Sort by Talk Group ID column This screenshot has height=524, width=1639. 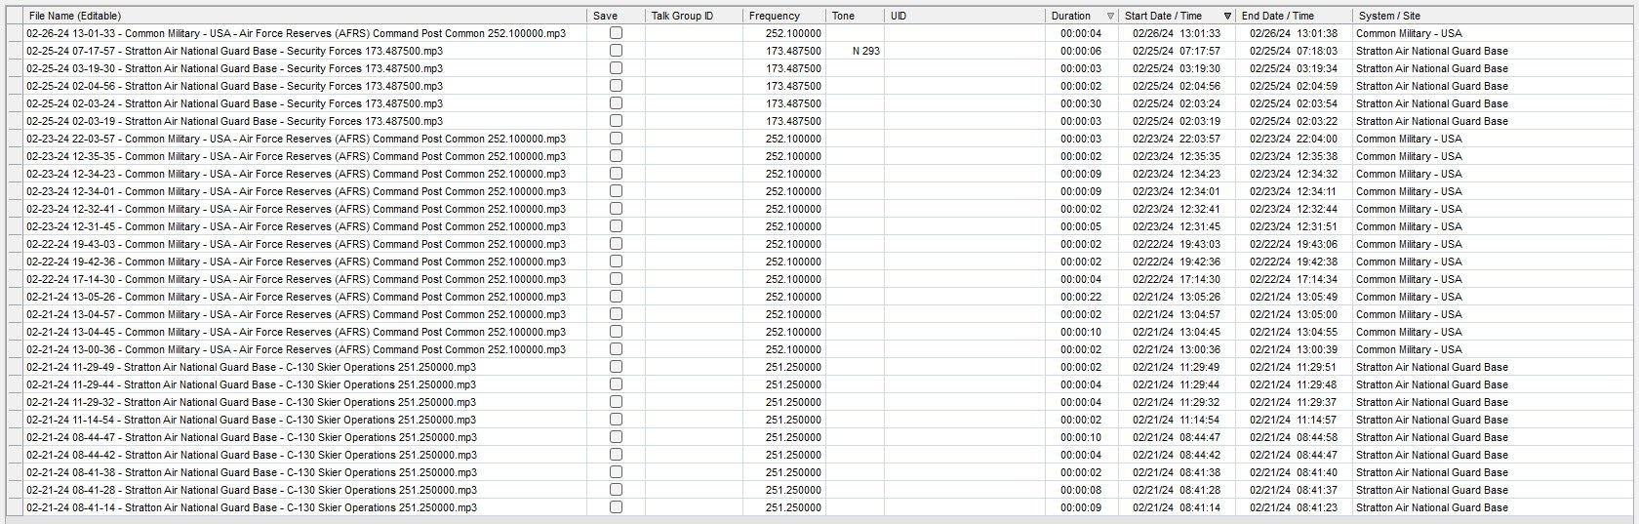tap(694, 16)
